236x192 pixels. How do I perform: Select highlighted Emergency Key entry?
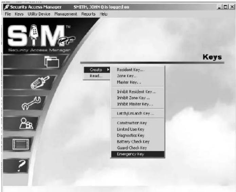coord(138,154)
